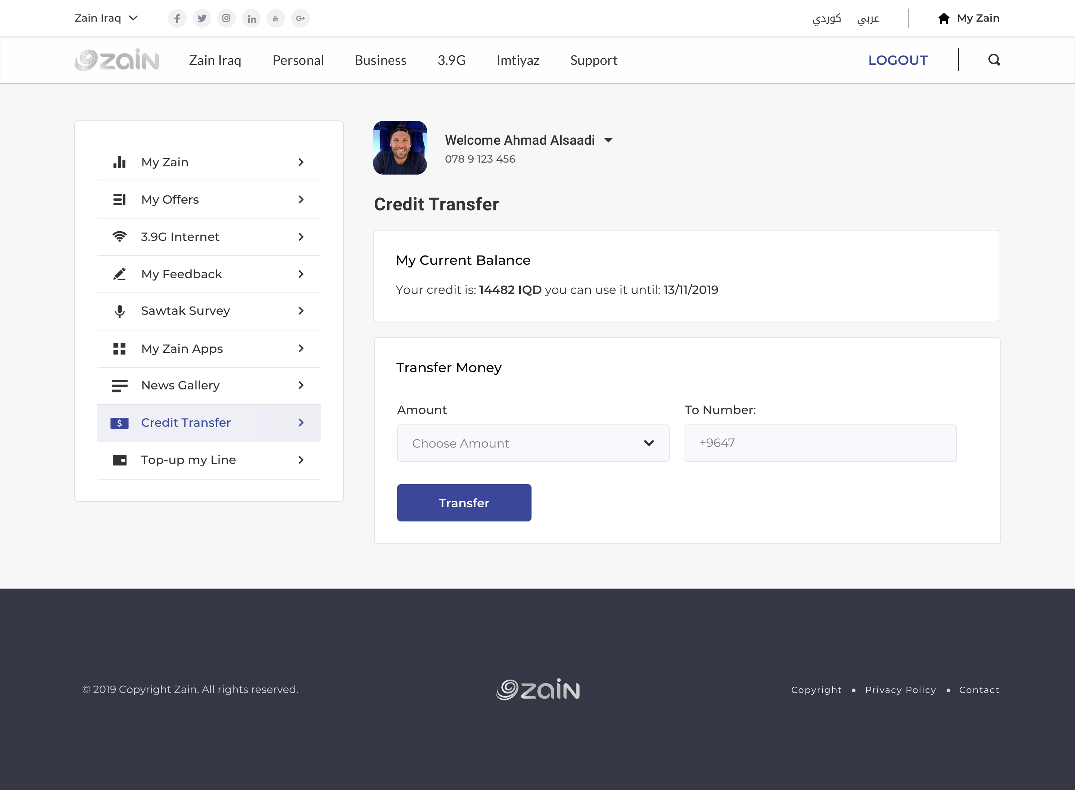Open the 3.9G nav menu
This screenshot has width=1075, height=790.
coord(452,60)
